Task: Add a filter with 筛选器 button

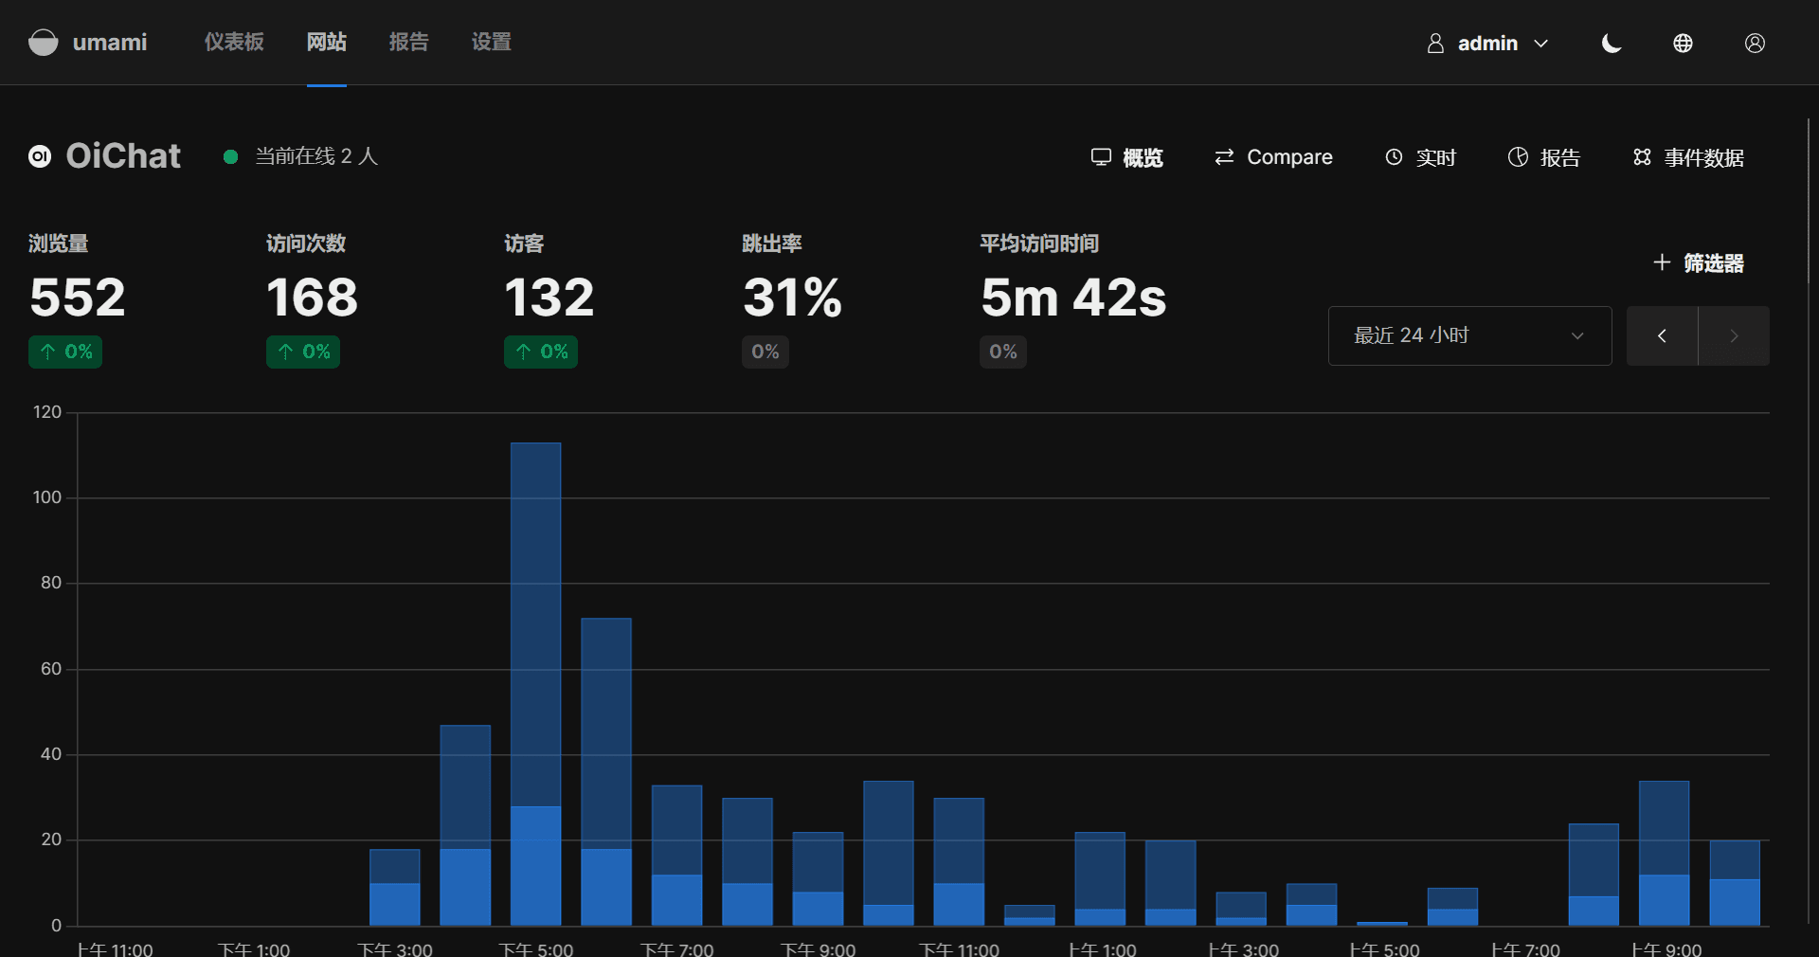Action: tap(1699, 262)
